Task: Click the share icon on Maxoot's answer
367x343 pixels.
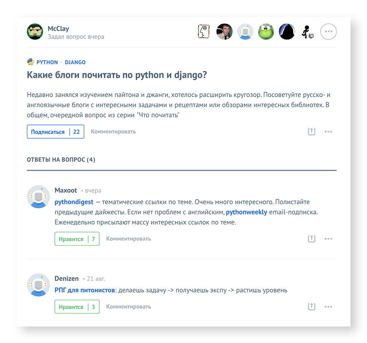Action: pos(311,238)
